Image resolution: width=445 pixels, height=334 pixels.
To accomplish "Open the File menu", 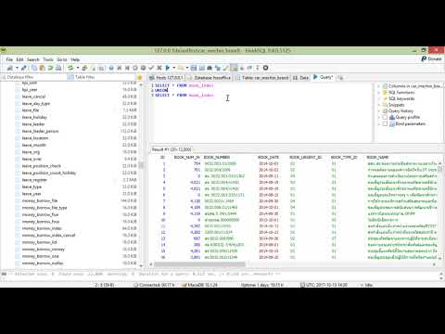I will click(x=9, y=59).
